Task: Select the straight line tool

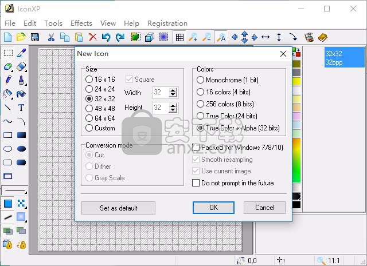Action: [8, 108]
